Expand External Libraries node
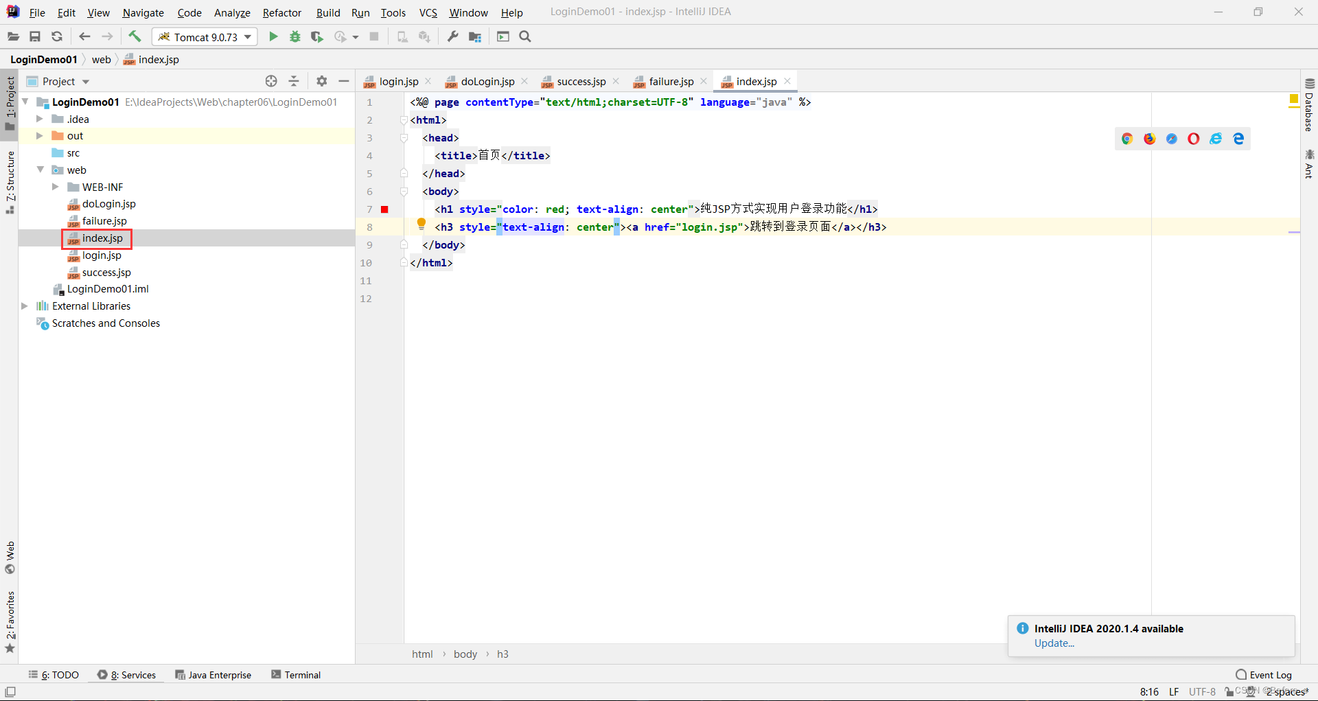Screen dimensions: 1318x701 [25, 306]
